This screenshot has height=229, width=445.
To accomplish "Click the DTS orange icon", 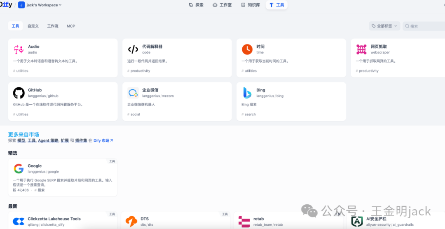I will pos(131,222).
